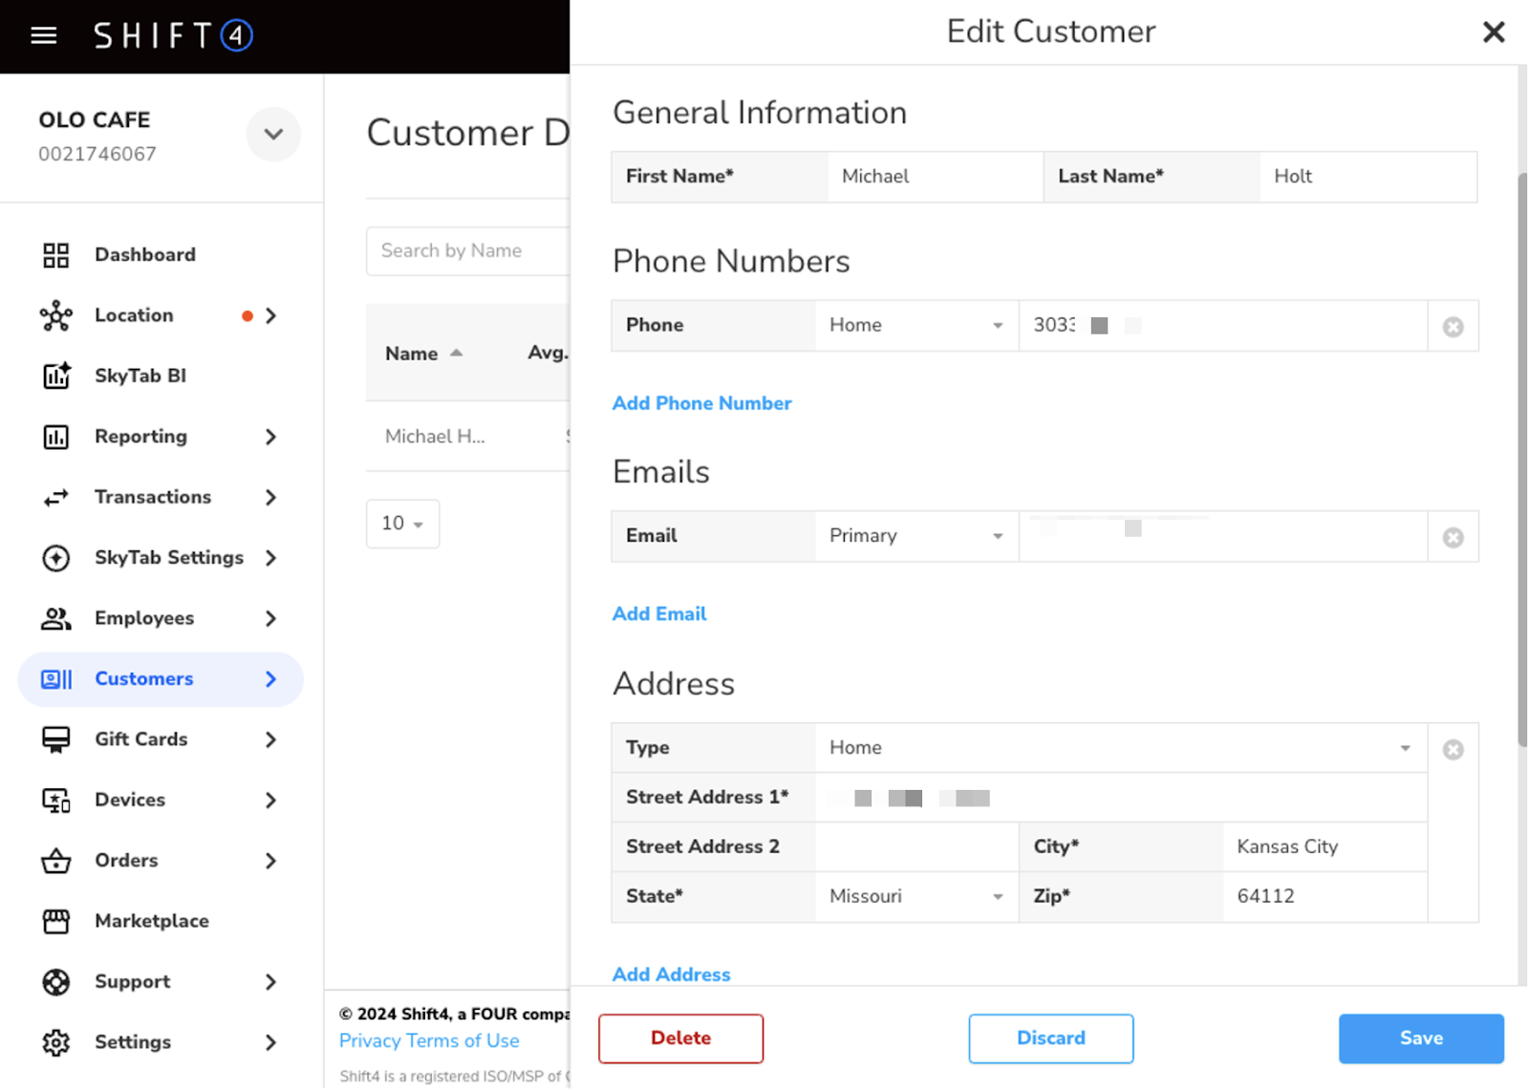Screen dimensions: 1529x1092
Task: Click the red Delete button
Action: (680, 1038)
